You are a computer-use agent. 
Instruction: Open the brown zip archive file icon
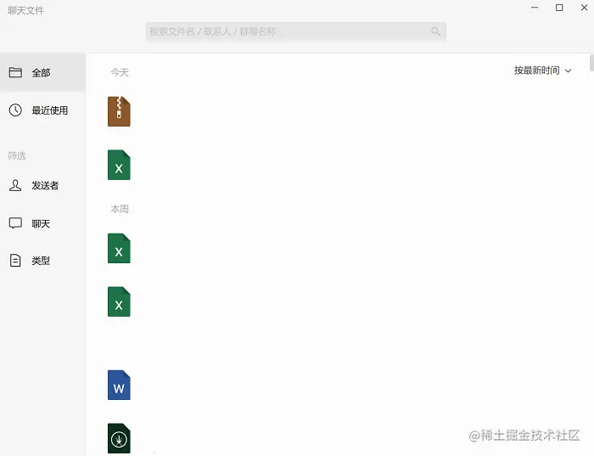(x=119, y=111)
